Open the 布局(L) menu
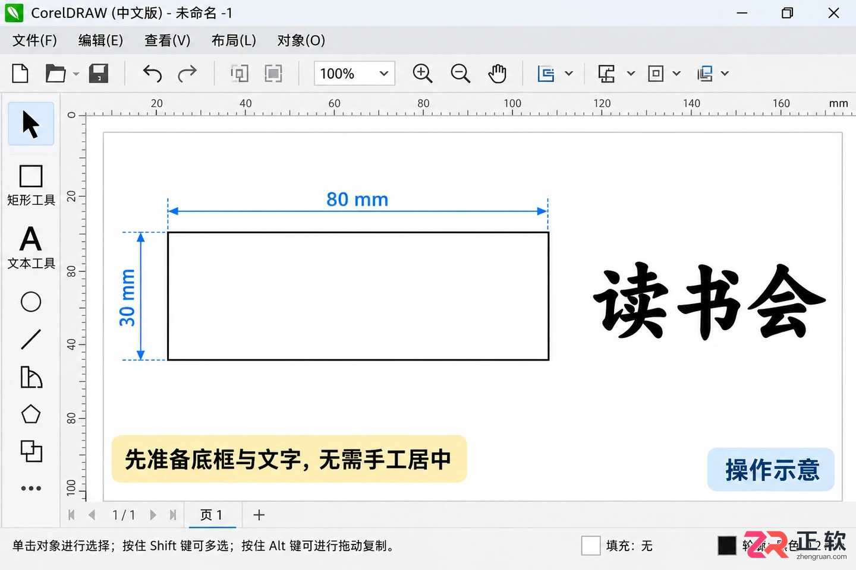 click(234, 40)
